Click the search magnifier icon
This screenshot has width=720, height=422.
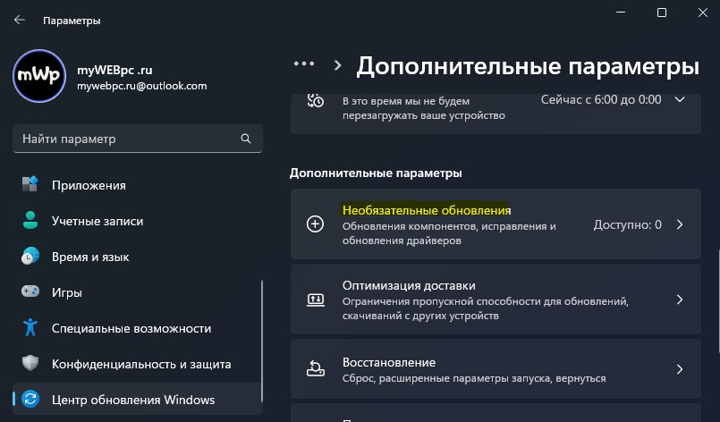(x=246, y=139)
